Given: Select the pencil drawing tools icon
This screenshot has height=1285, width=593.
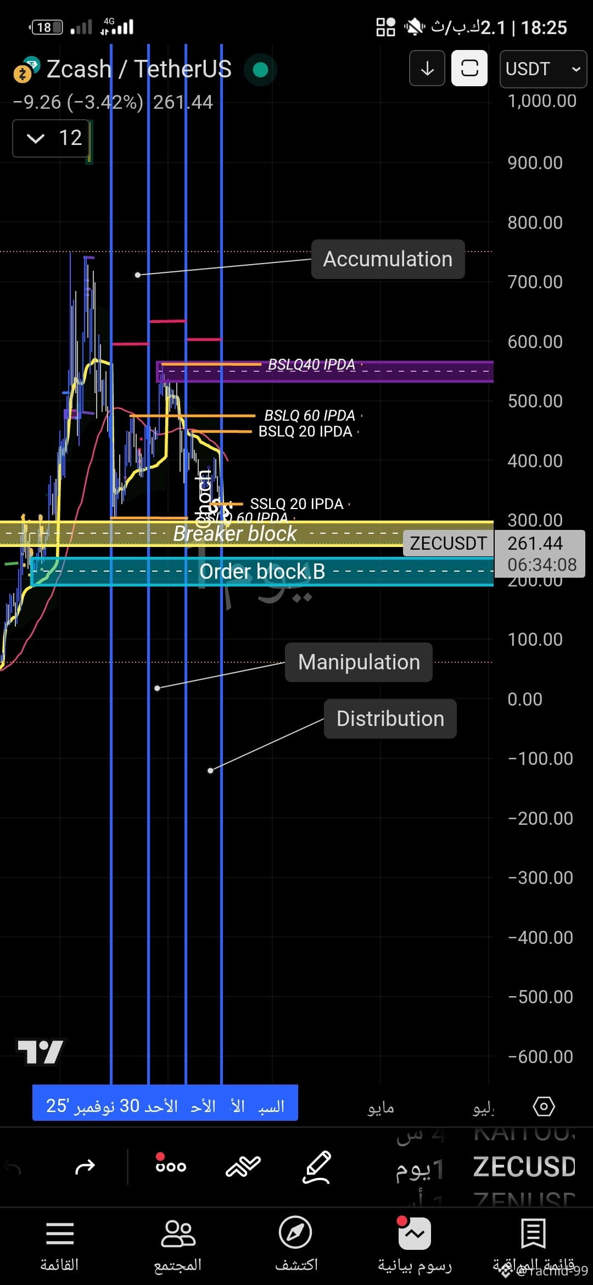Looking at the screenshot, I should [317, 1166].
